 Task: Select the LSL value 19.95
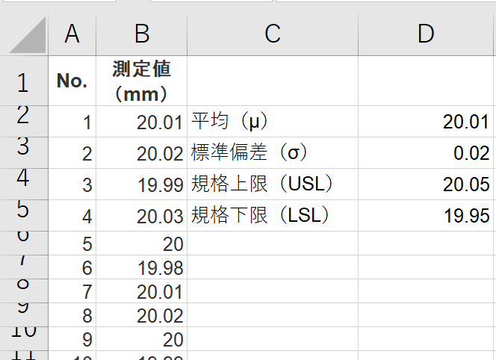tap(426, 216)
